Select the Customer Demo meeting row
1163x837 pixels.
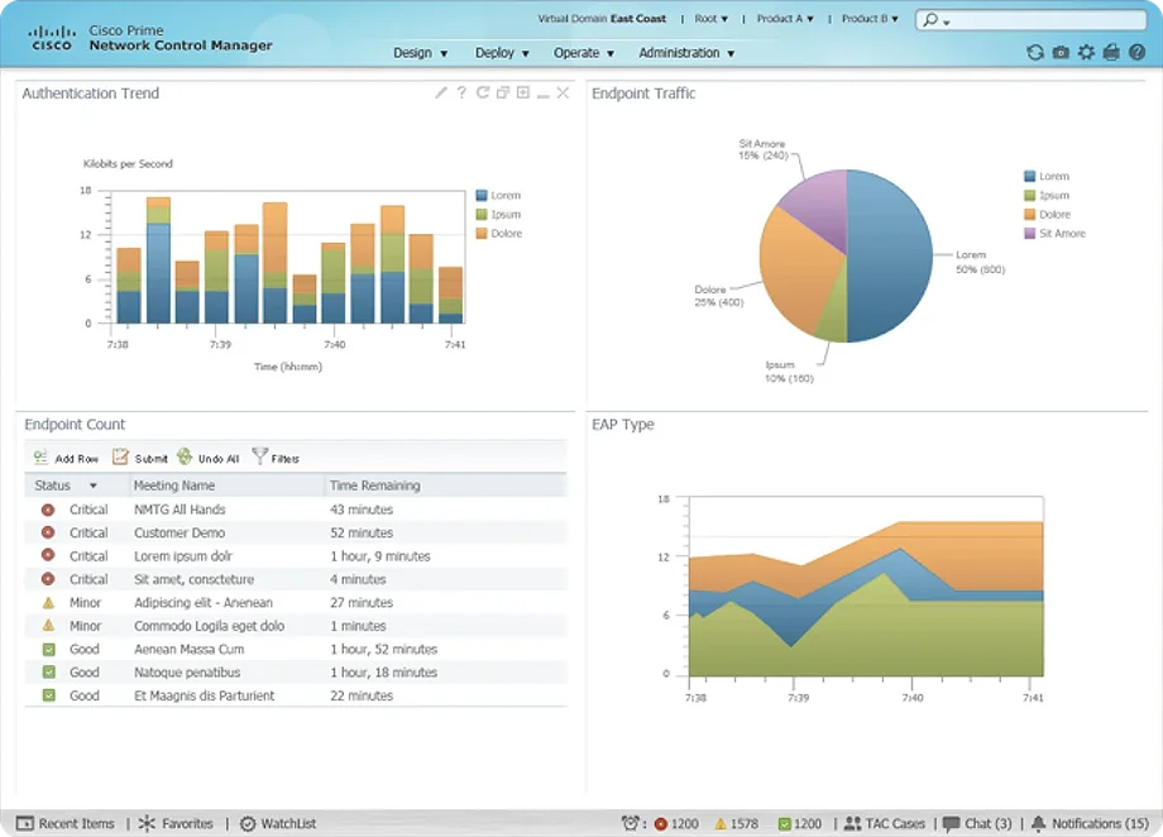295,533
